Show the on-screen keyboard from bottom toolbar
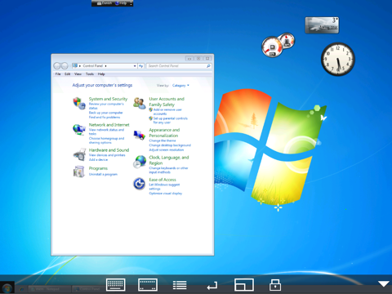Viewport: 392px width, 294px height. coord(115,285)
